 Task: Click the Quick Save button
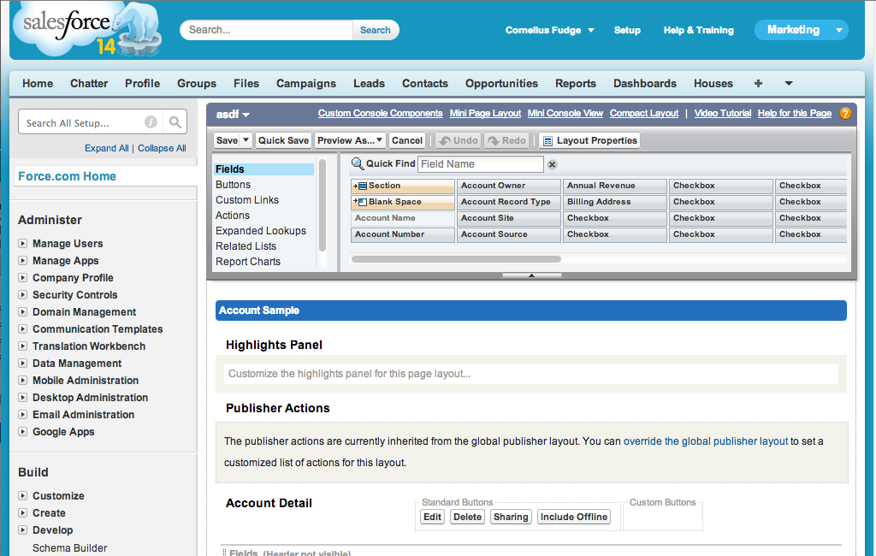285,139
